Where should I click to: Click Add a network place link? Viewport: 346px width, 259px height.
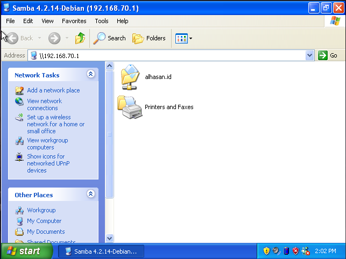53,90
